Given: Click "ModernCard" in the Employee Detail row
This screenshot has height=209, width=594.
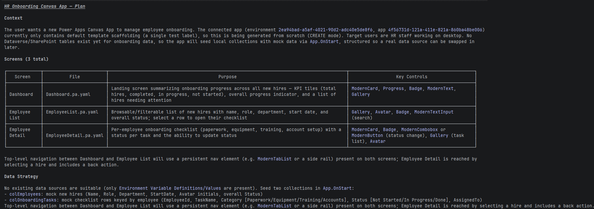Looking at the screenshot, I should tap(365, 129).
